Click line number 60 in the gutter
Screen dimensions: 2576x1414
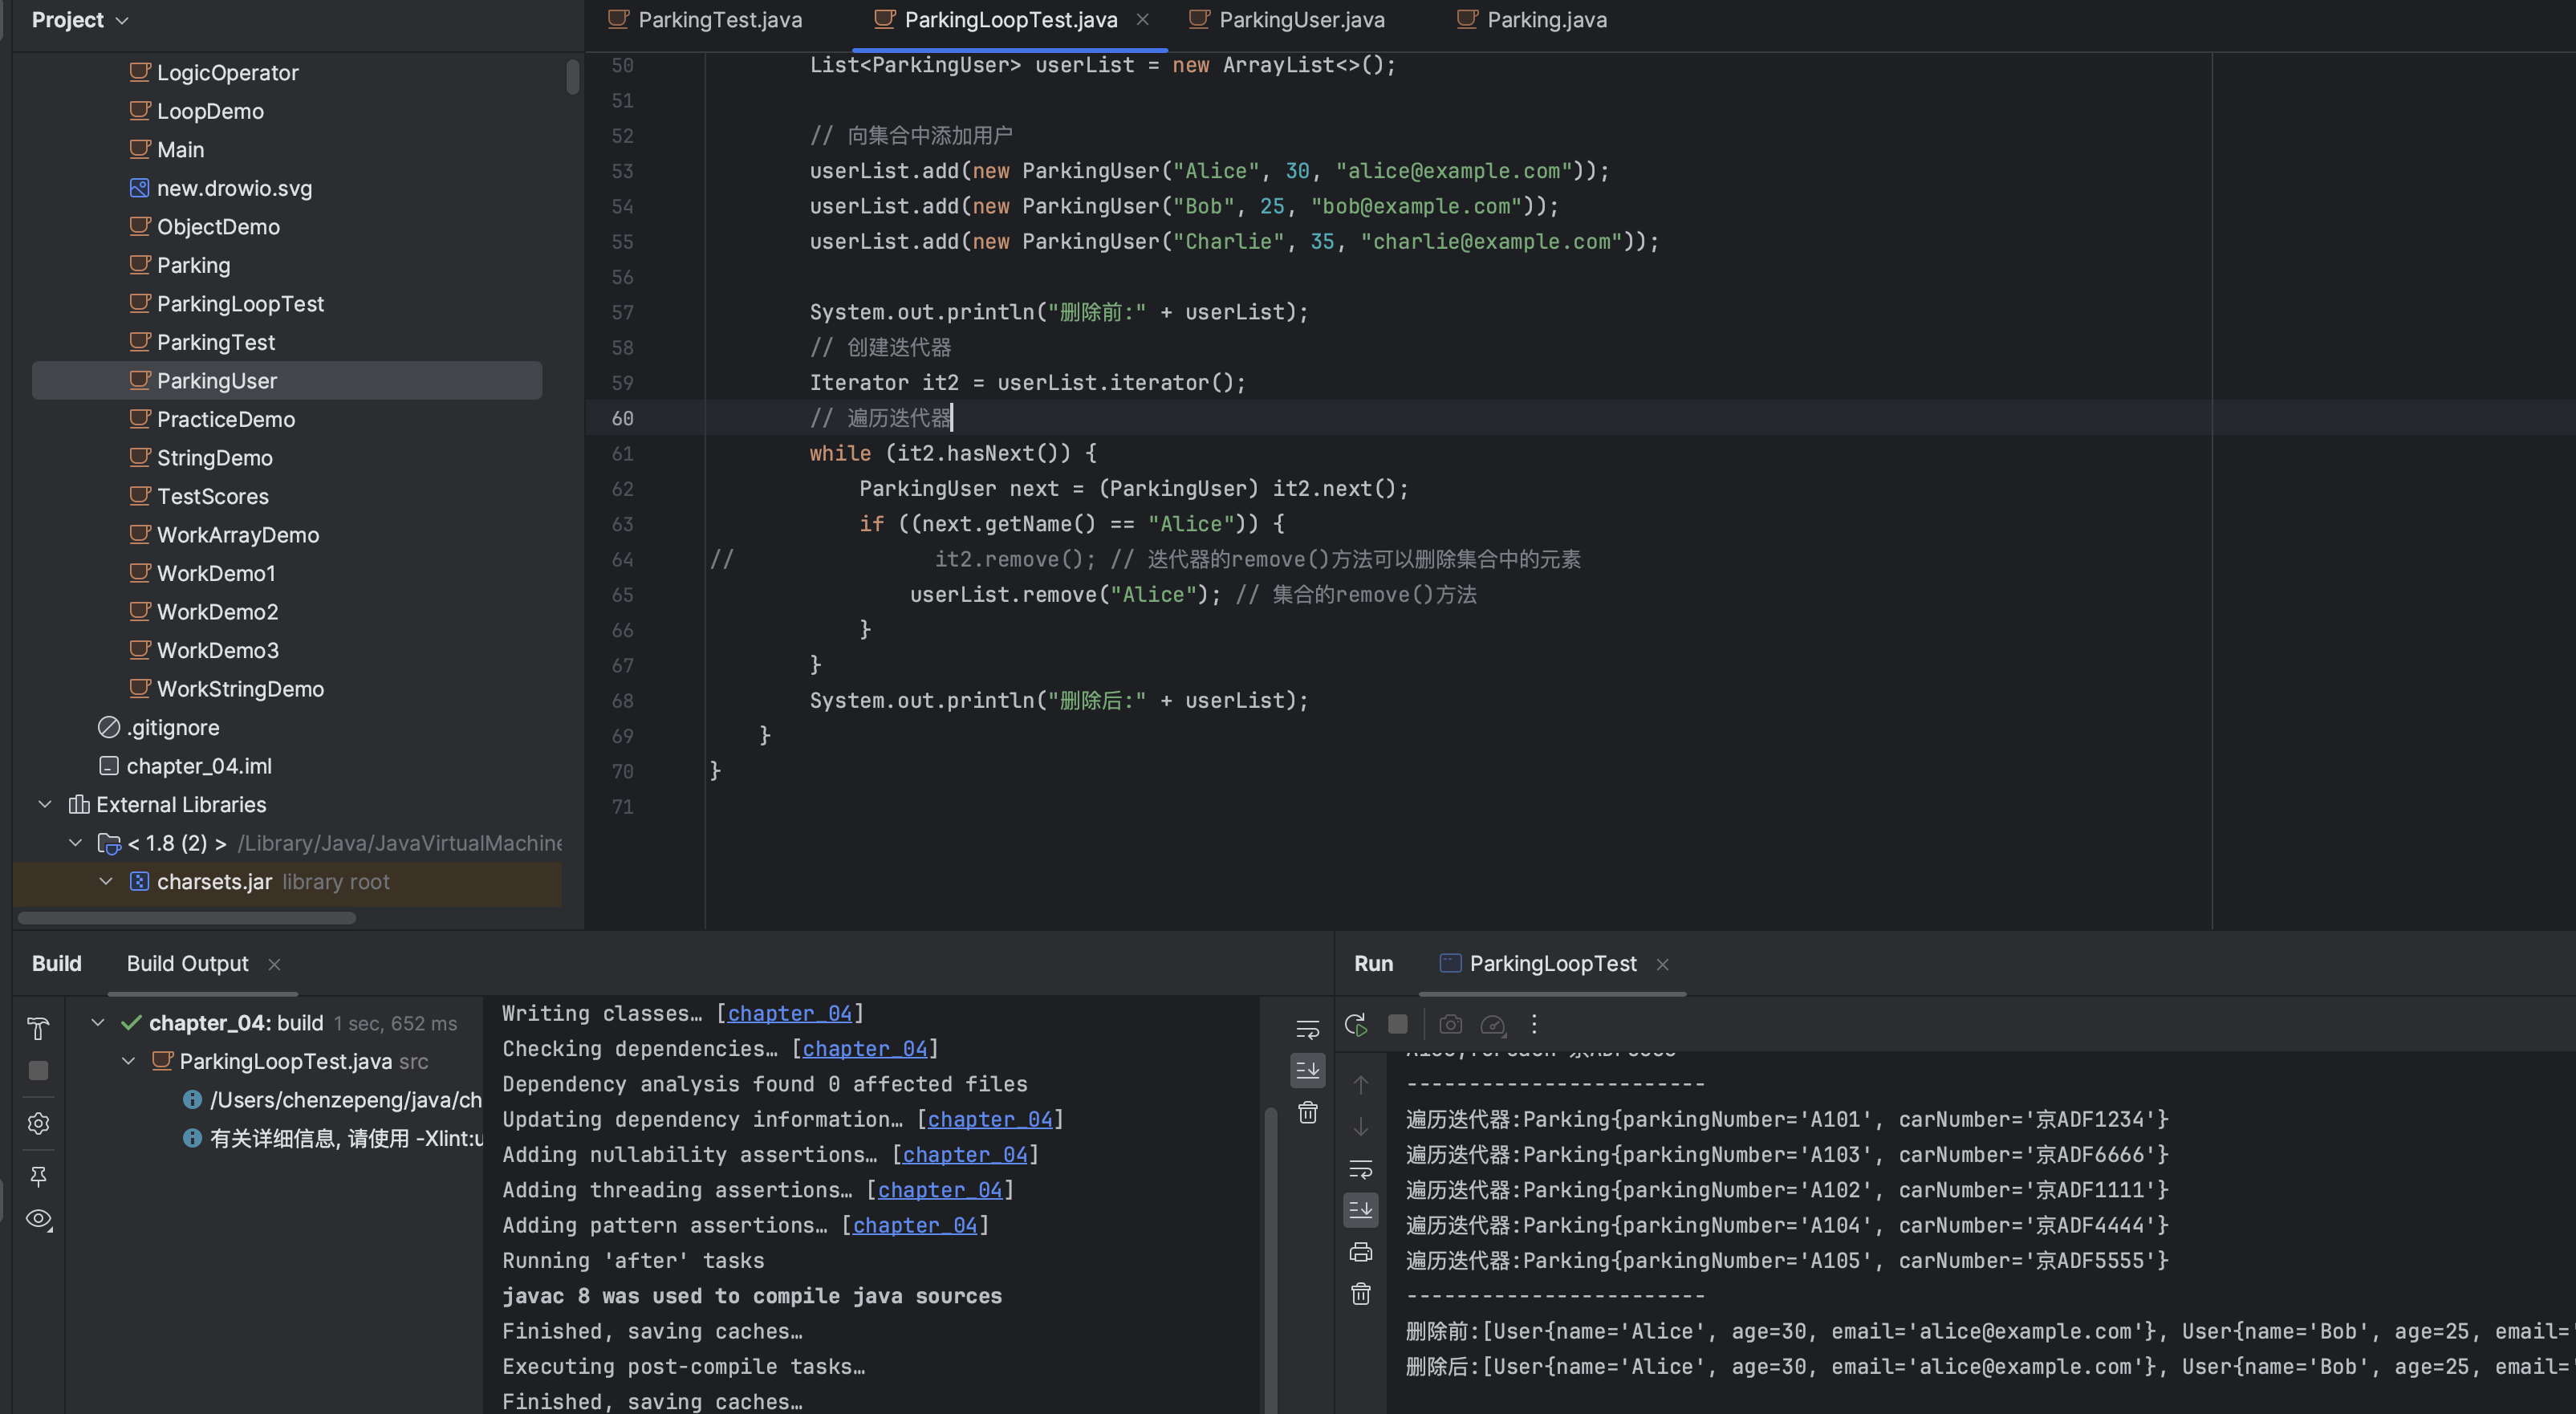point(622,417)
